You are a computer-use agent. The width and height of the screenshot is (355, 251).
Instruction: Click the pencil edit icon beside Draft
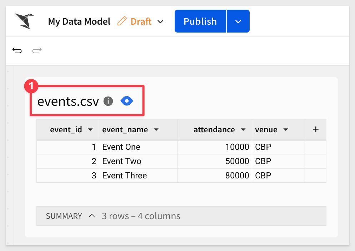(x=122, y=21)
